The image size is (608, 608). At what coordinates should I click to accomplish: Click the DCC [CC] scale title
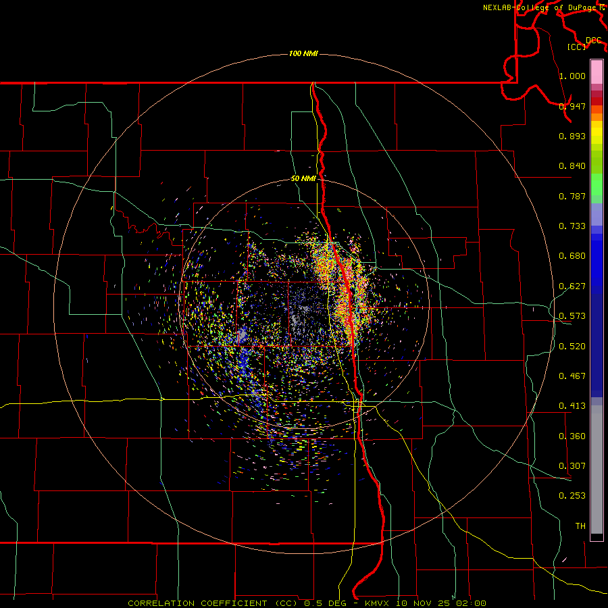(584, 43)
